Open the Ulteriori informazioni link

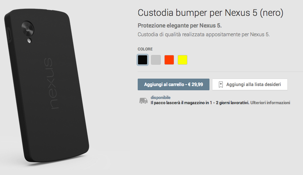click(270, 103)
